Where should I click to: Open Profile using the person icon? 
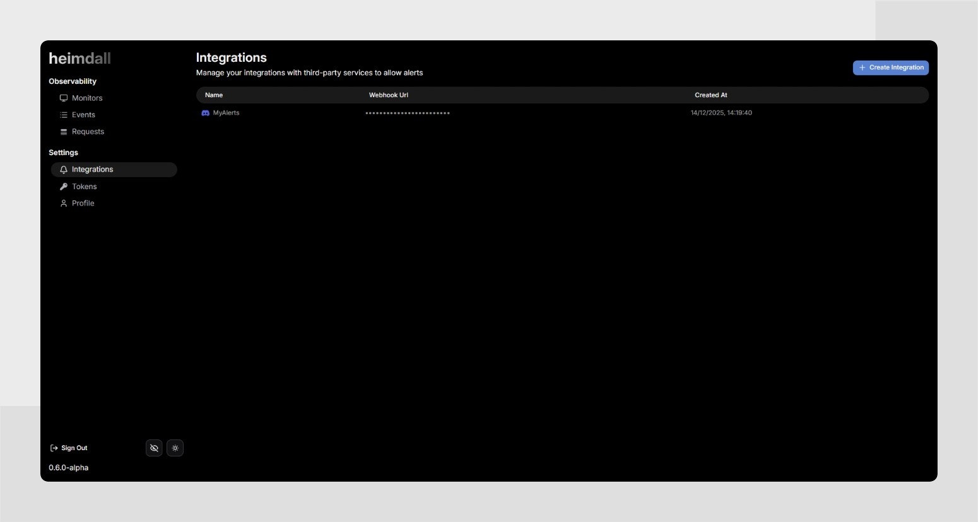pos(64,203)
